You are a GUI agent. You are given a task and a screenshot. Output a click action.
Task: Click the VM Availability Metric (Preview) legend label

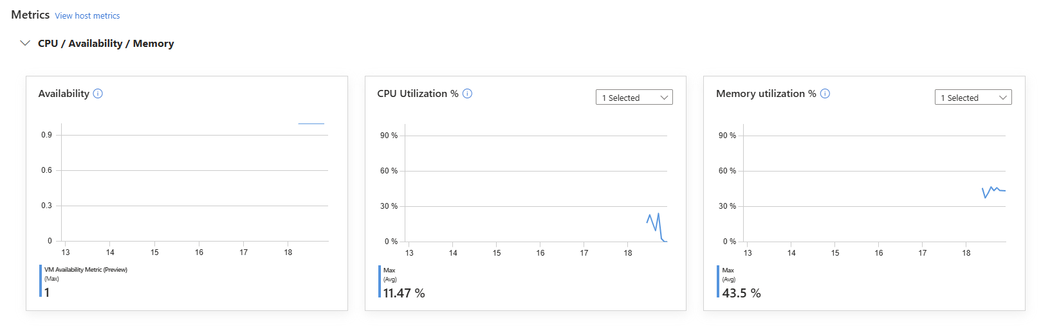(86, 270)
